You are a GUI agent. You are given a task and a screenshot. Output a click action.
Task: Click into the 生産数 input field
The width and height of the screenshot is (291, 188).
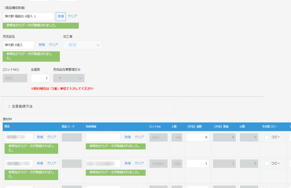pyautogui.click(x=40, y=78)
